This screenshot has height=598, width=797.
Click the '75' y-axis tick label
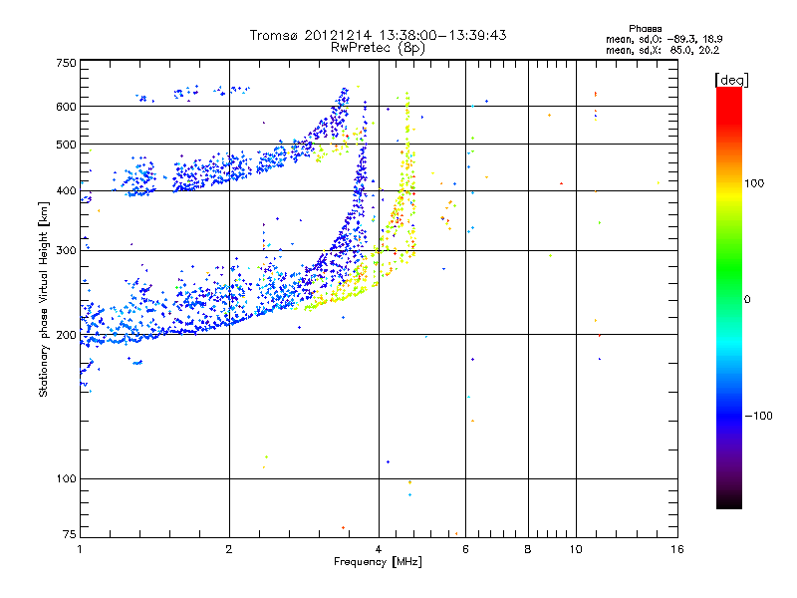(70, 534)
